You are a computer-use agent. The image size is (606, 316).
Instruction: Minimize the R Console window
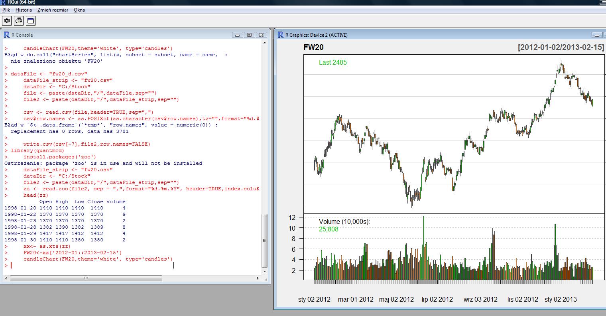[x=237, y=35]
